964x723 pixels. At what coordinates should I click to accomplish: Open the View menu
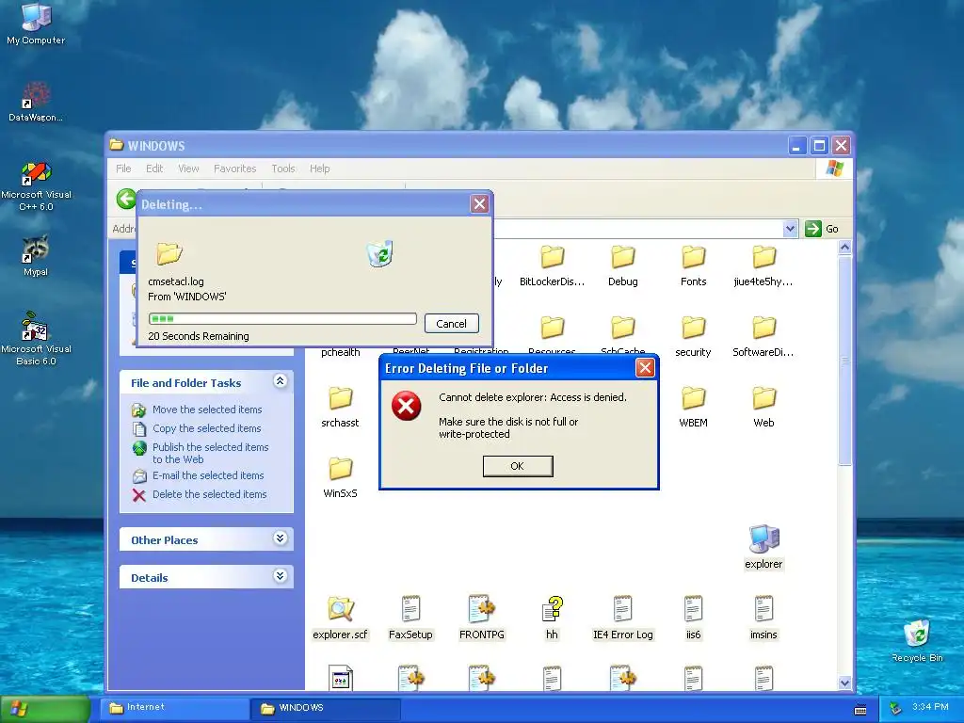click(x=188, y=169)
